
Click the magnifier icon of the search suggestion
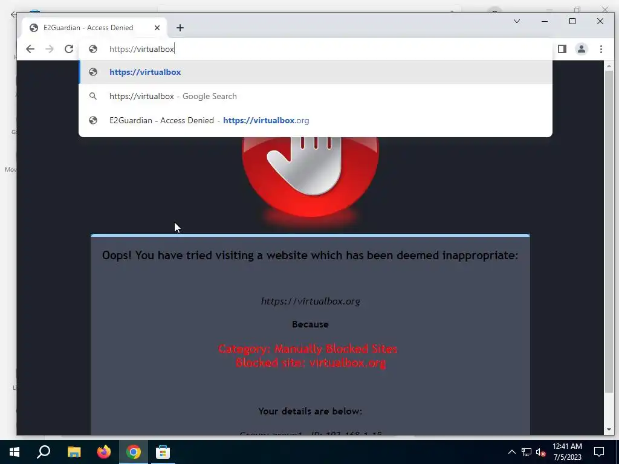92,96
